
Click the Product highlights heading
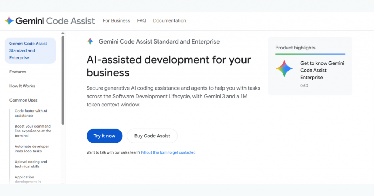coord(295,48)
